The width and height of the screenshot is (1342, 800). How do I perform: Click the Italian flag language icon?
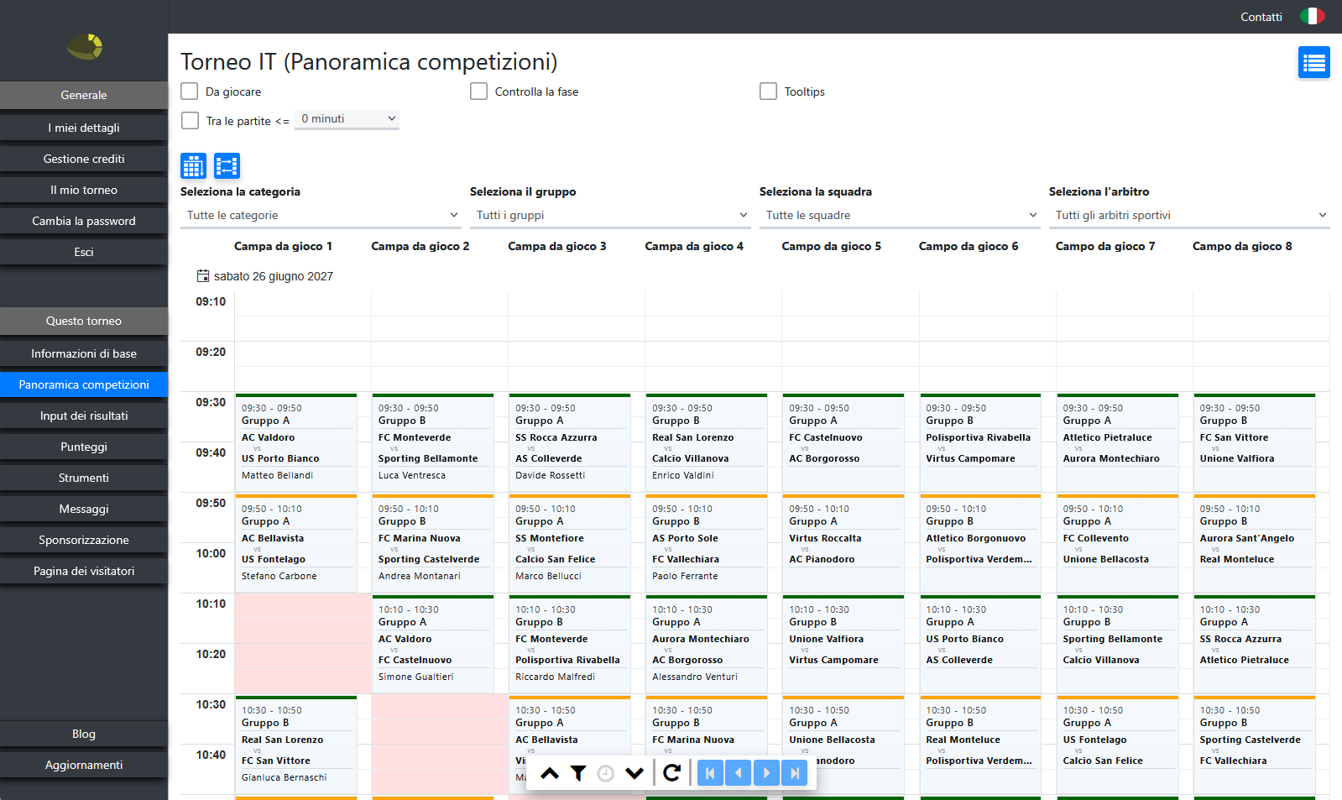(x=1312, y=16)
